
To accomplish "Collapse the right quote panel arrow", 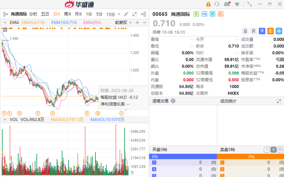I will tap(144, 14).
